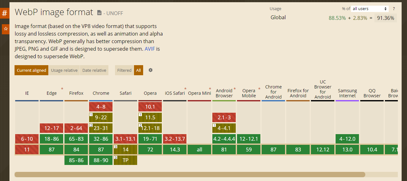Click Android Browser 81 cell
This screenshot has height=181, width=407.
224,150
